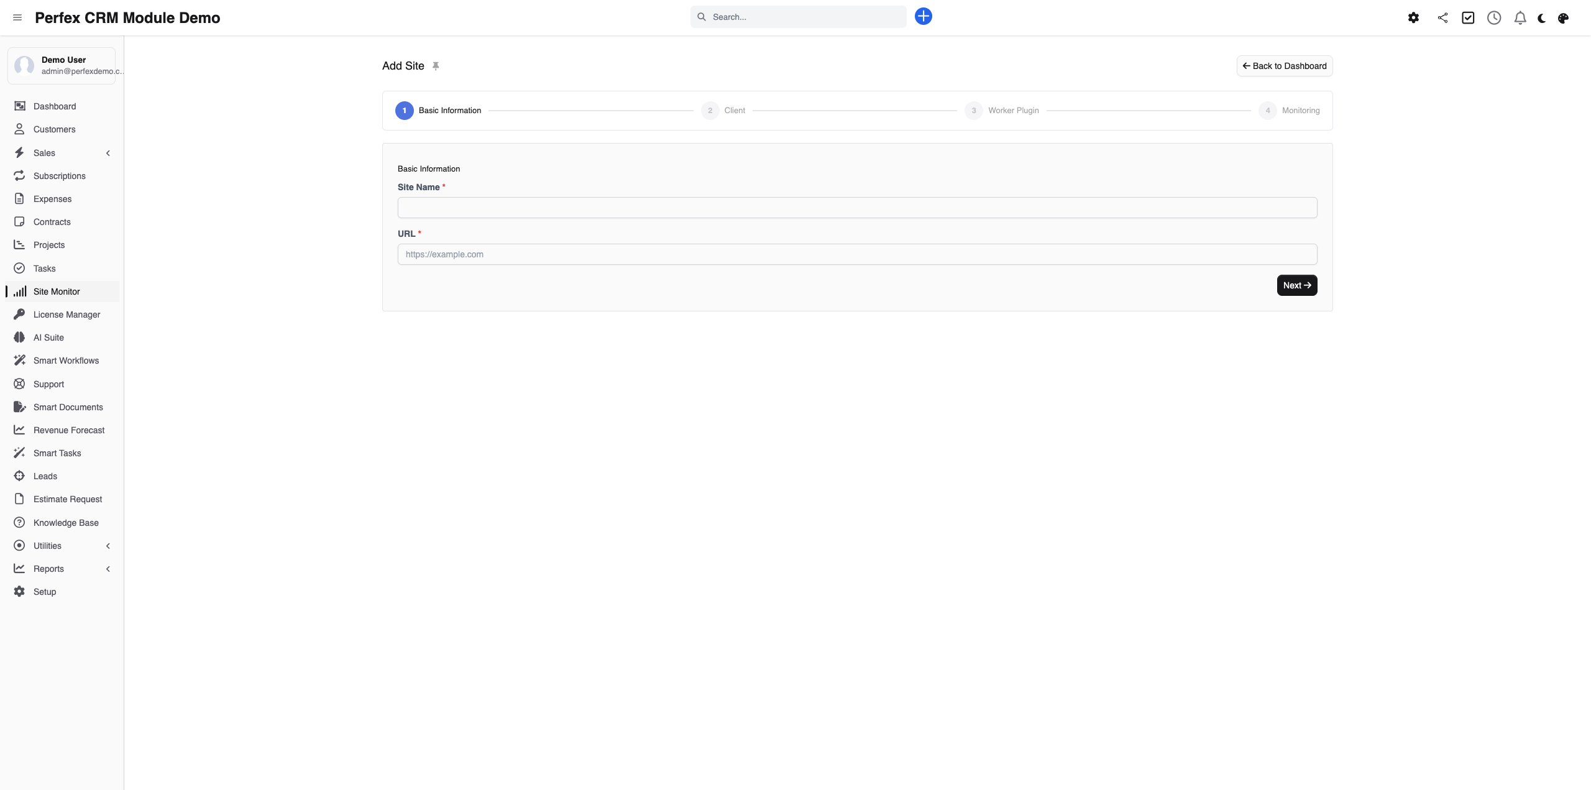
Task: Click the Perfex CRM Module Demo title
Action: [127, 17]
